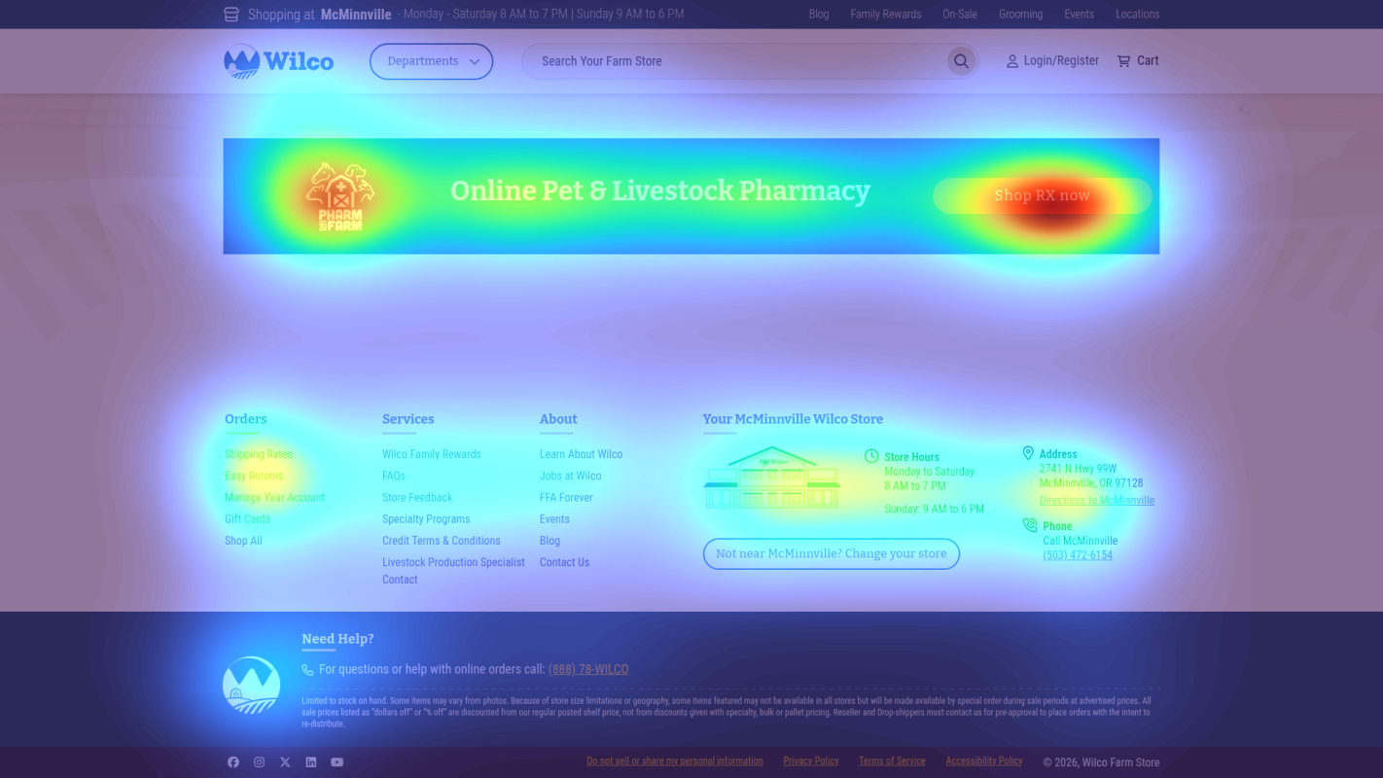Screen dimensions: 1383x778
Task: Click the Change your store button
Action: click(831, 553)
